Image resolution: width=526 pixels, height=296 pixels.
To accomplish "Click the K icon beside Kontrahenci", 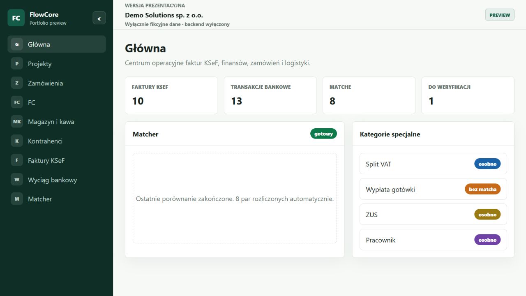I will [x=17, y=141].
